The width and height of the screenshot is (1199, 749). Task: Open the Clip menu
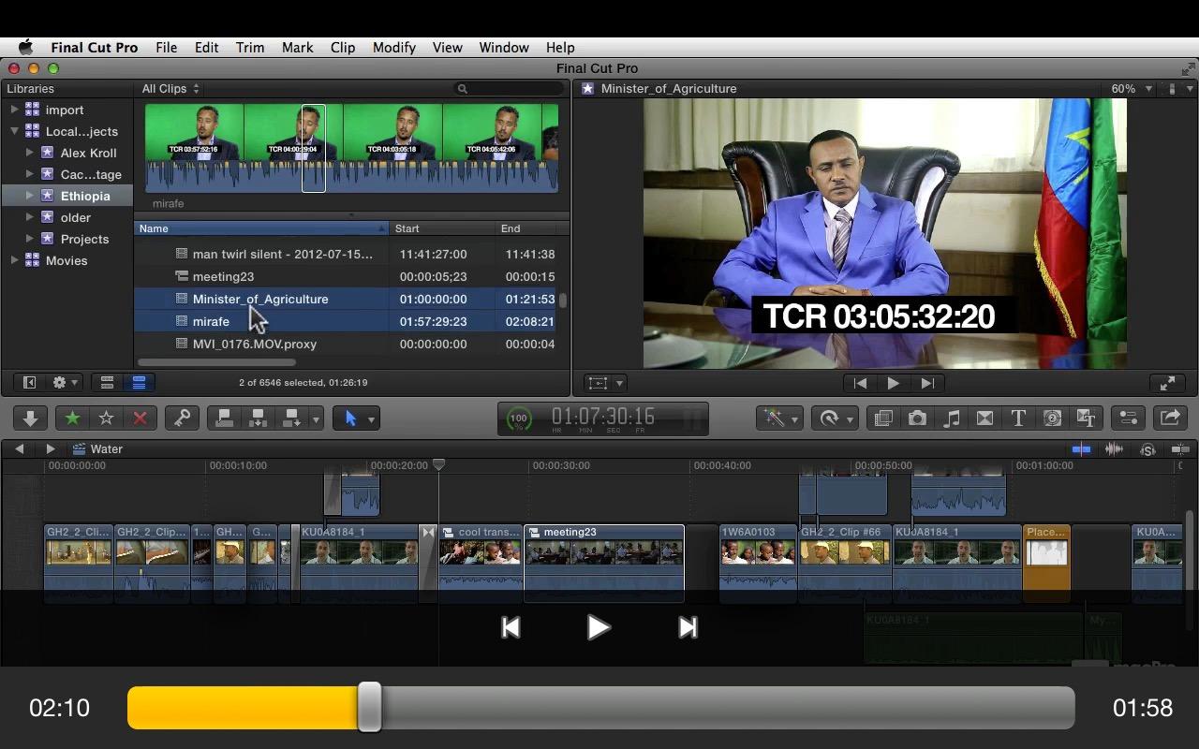click(343, 48)
